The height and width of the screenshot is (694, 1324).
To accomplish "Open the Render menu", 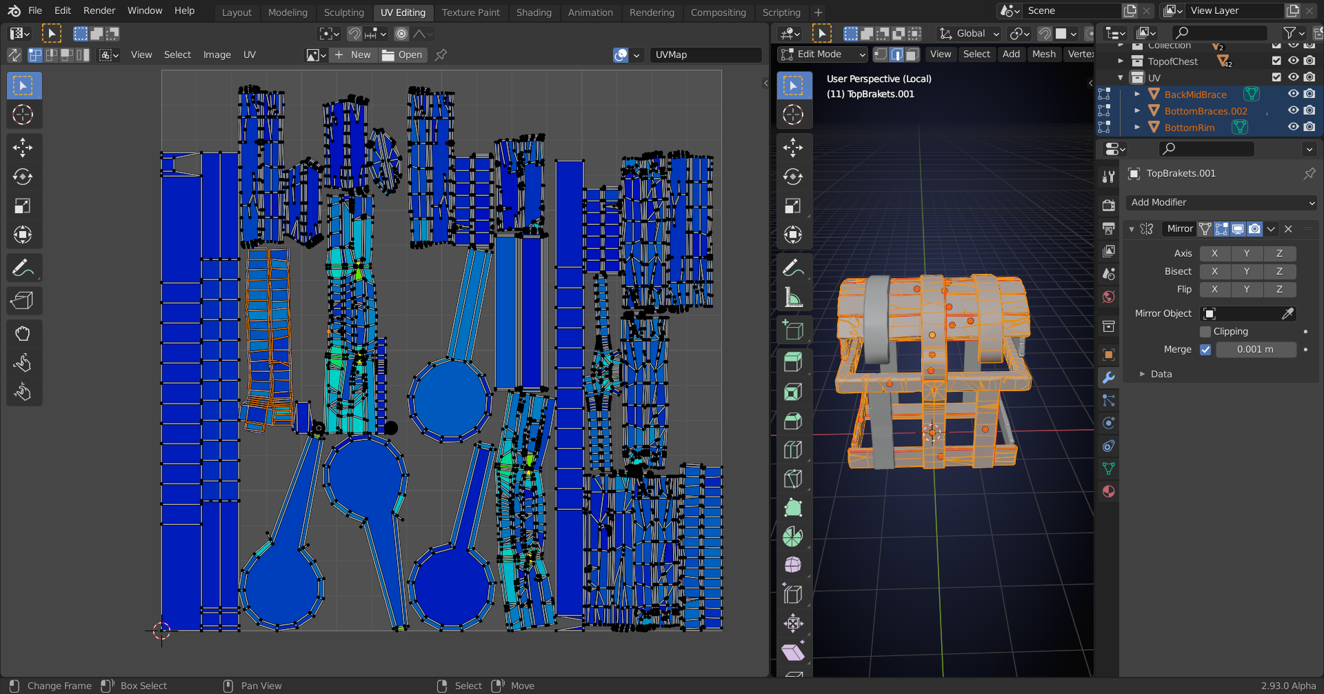I will tap(99, 10).
